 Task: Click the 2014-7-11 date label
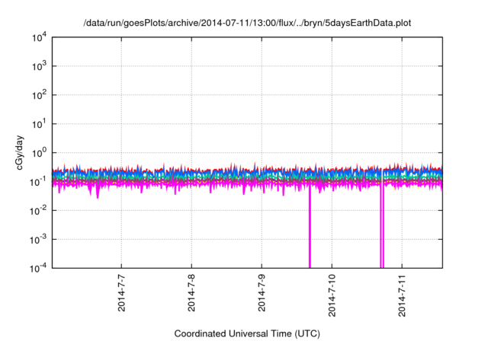402,295
